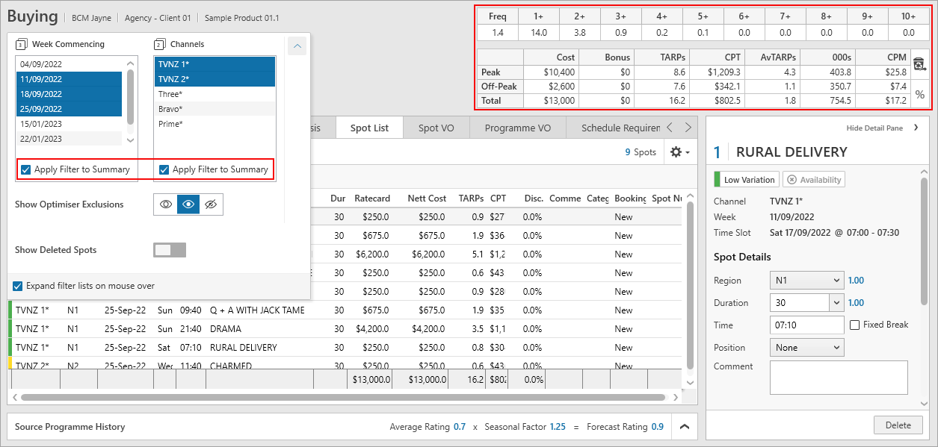This screenshot has width=938, height=447.
Task: Uncheck Apply Filter to Summary under Channels
Action: point(164,169)
